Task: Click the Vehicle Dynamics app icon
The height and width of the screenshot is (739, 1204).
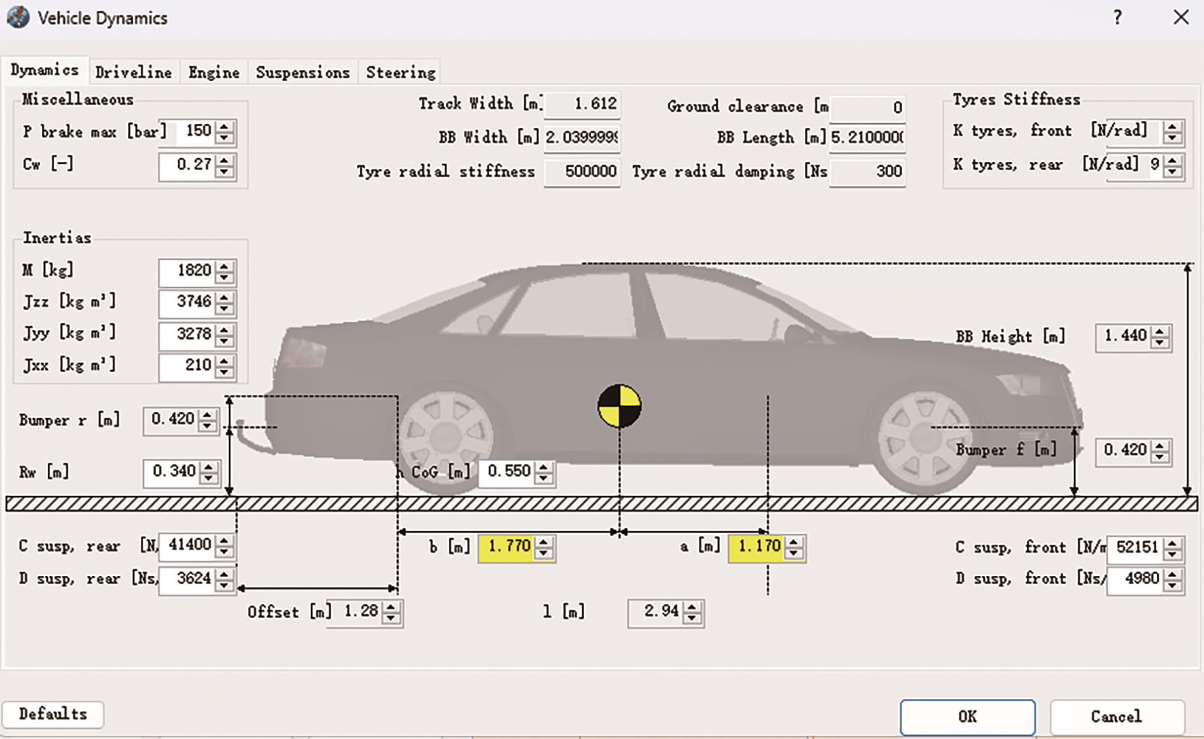Action: (17, 17)
